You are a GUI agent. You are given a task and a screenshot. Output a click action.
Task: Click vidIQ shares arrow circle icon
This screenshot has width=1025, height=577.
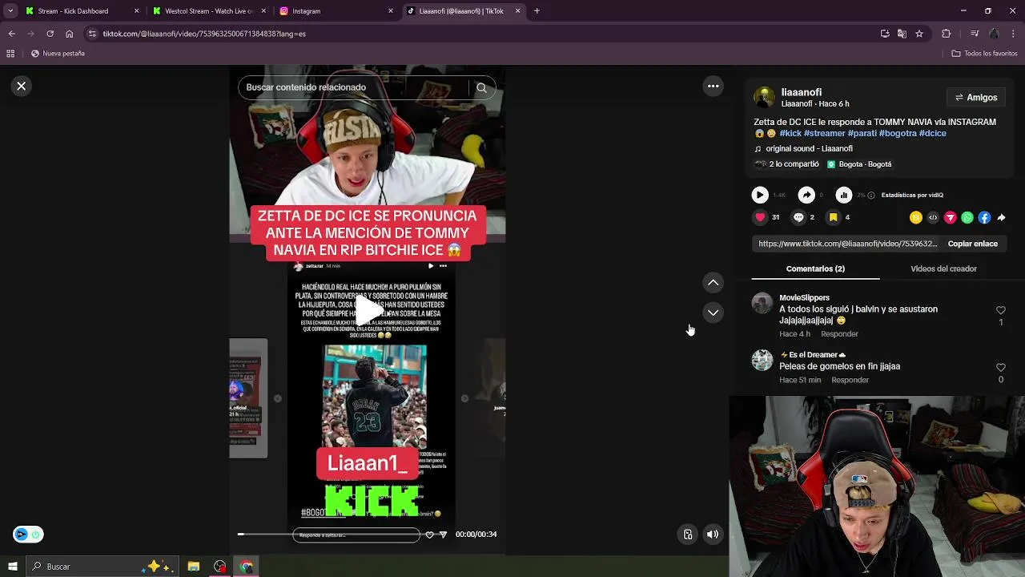(806, 195)
